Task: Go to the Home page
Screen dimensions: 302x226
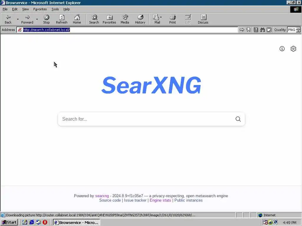Action: pyautogui.click(x=77, y=19)
